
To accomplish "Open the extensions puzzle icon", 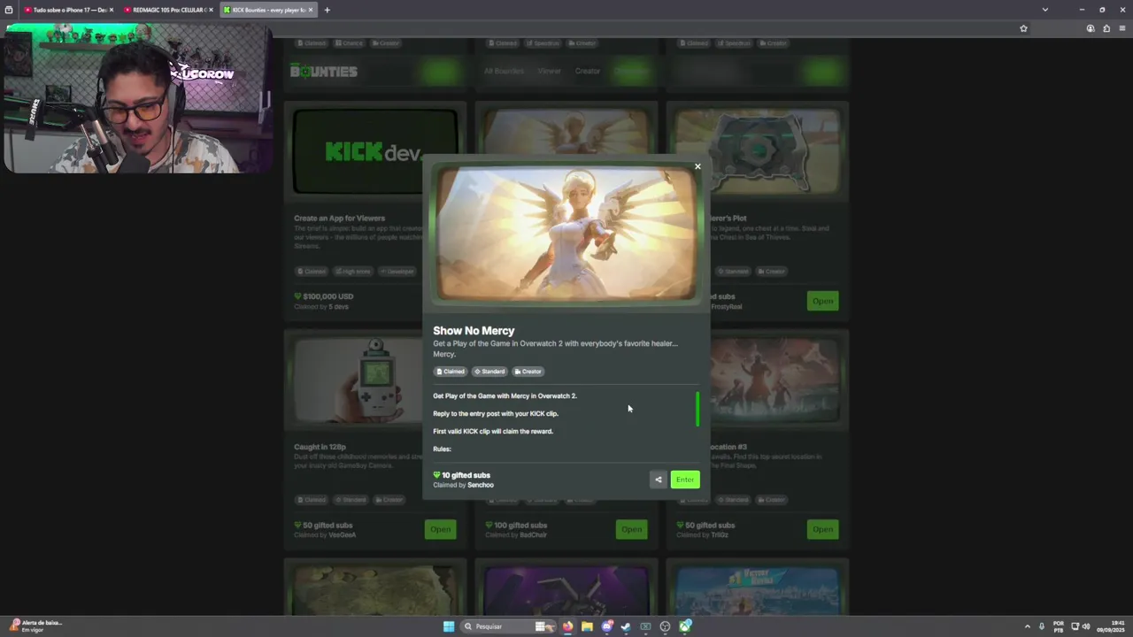I will (1106, 28).
